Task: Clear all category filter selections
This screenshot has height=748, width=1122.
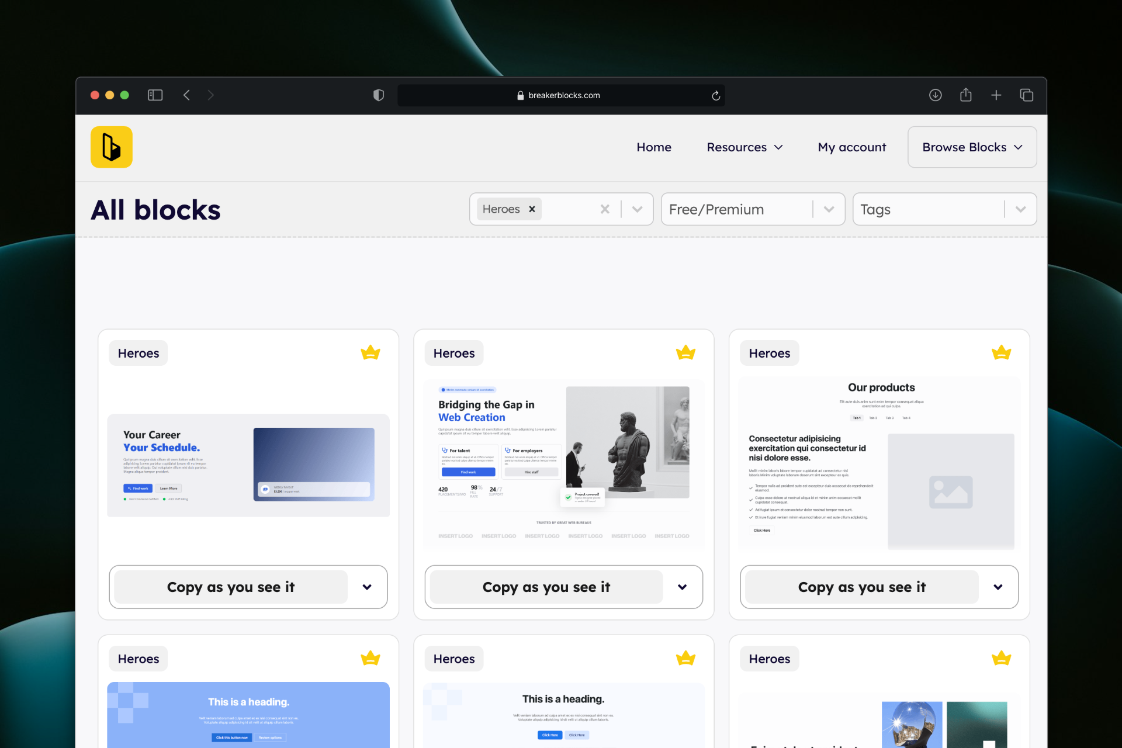Action: (605, 209)
